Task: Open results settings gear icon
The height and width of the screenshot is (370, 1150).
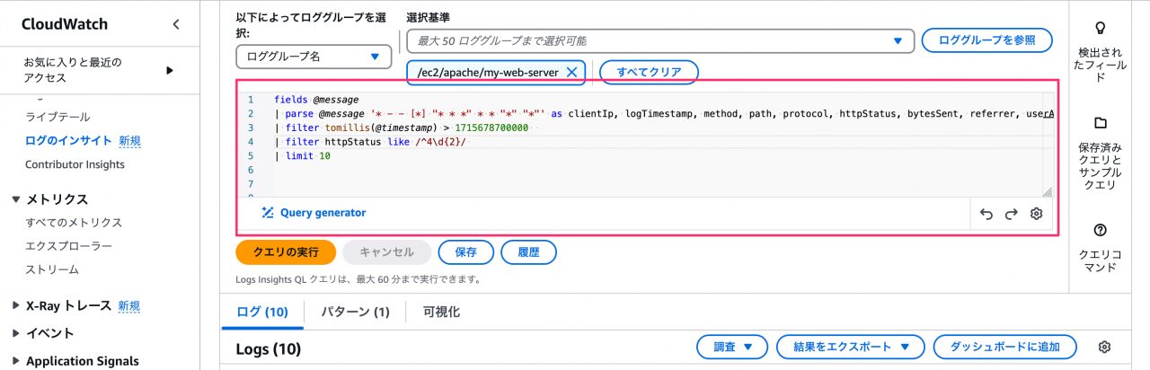Action: [1105, 347]
